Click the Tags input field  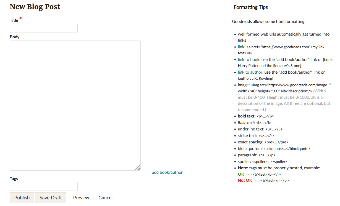[x=44, y=186]
